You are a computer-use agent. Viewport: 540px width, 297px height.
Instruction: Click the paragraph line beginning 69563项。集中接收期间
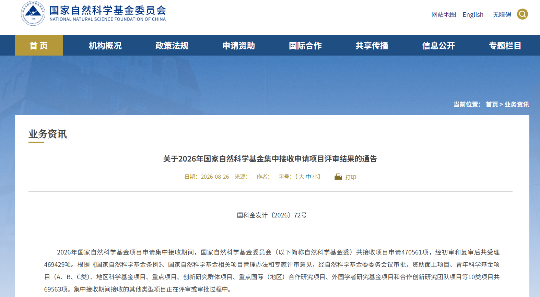click(139, 289)
